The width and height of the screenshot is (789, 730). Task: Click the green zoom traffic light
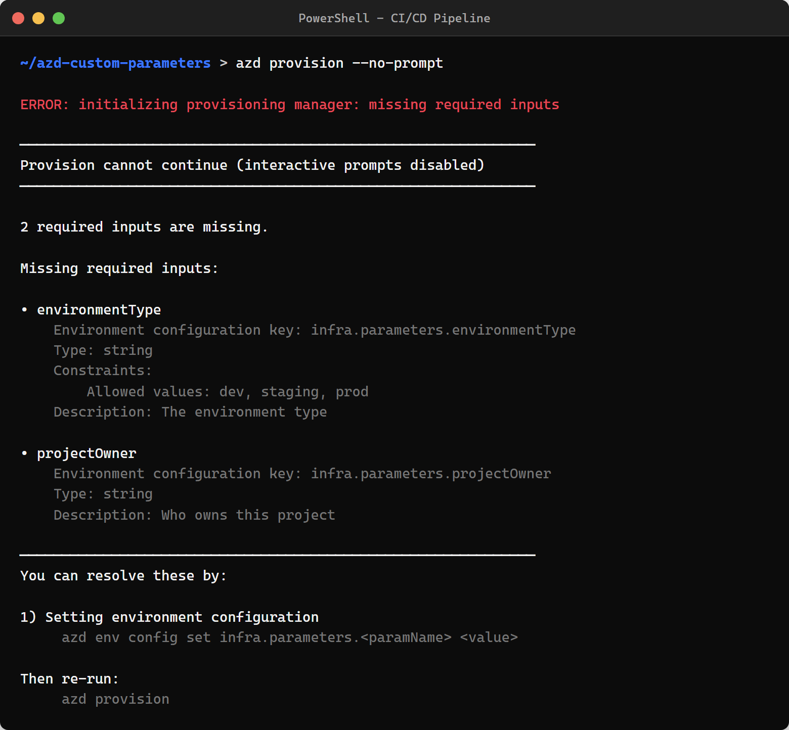pos(59,18)
